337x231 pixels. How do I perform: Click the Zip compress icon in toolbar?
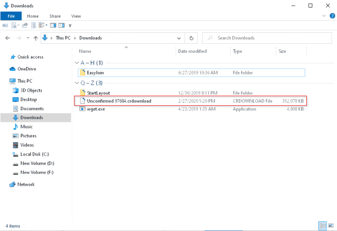pyautogui.click(x=34, y=25)
